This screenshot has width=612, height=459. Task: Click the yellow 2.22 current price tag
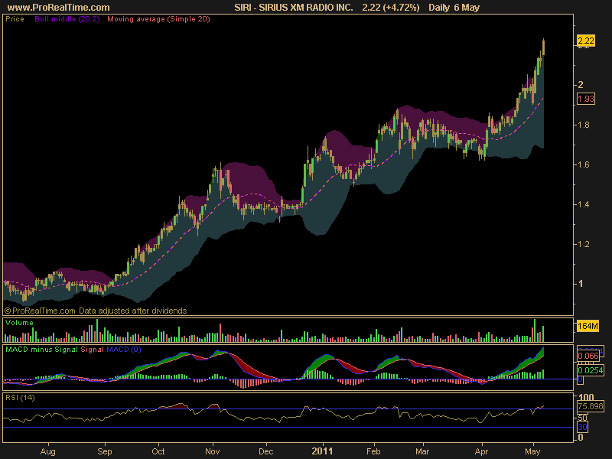point(586,41)
